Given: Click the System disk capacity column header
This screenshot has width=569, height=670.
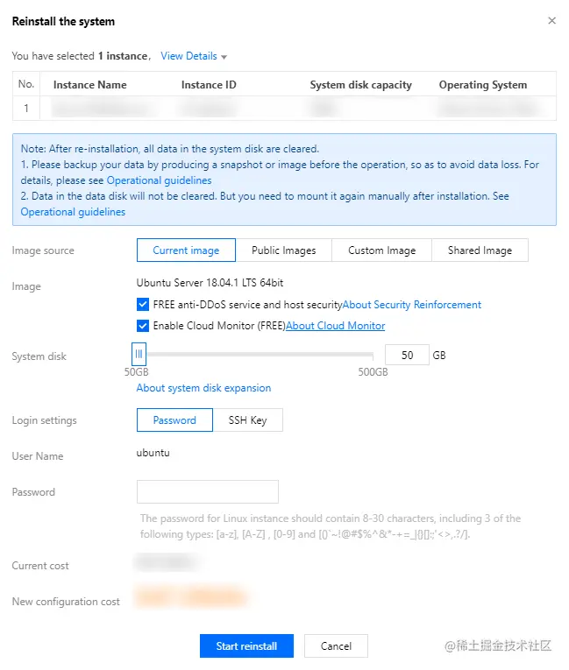Looking at the screenshot, I should click(360, 85).
